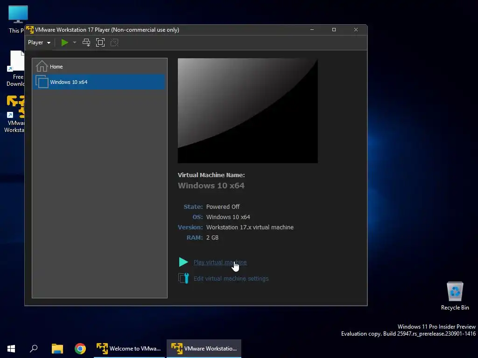Open Edit virtual machine settings link
The image size is (478, 358).
[231, 279]
